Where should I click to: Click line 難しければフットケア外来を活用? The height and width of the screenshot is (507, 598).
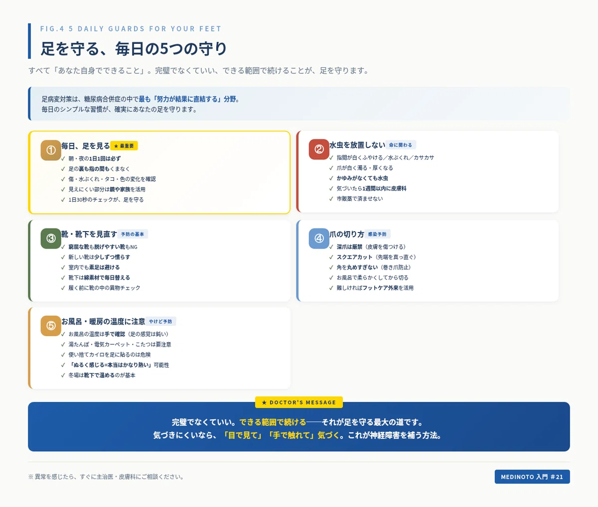(x=375, y=288)
